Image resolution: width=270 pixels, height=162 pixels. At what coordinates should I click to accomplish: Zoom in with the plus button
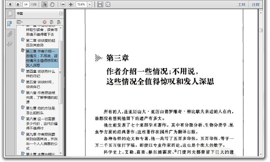point(71,4)
